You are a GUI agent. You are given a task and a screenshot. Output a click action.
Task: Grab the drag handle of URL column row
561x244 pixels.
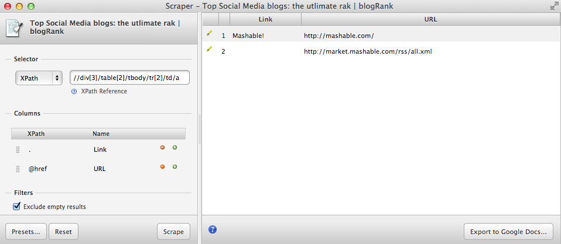point(18,169)
